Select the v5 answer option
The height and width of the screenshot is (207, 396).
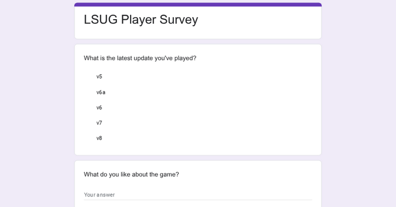[x=99, y=77]
